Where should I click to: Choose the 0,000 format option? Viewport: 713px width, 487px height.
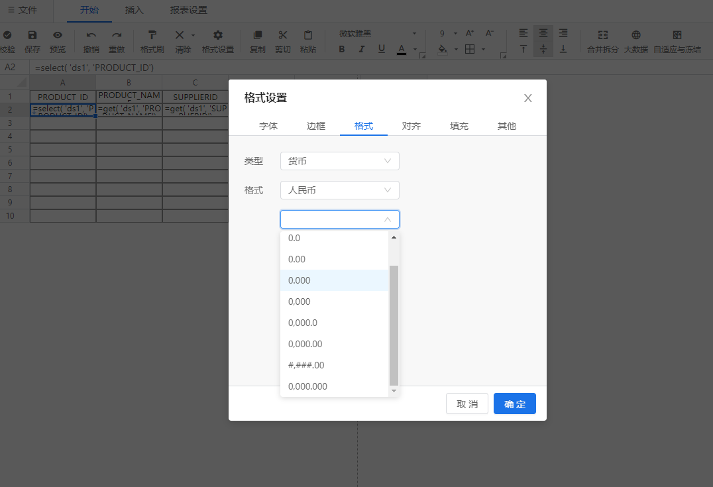coord(334,301)
